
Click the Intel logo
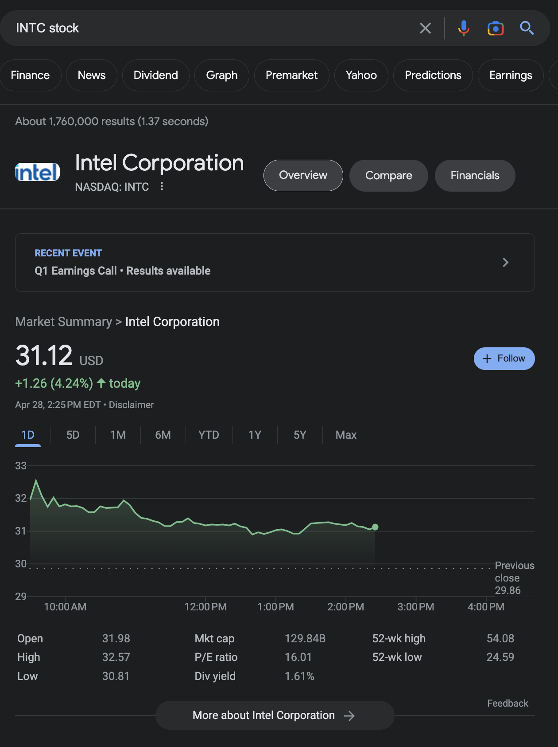coord(38,172)
